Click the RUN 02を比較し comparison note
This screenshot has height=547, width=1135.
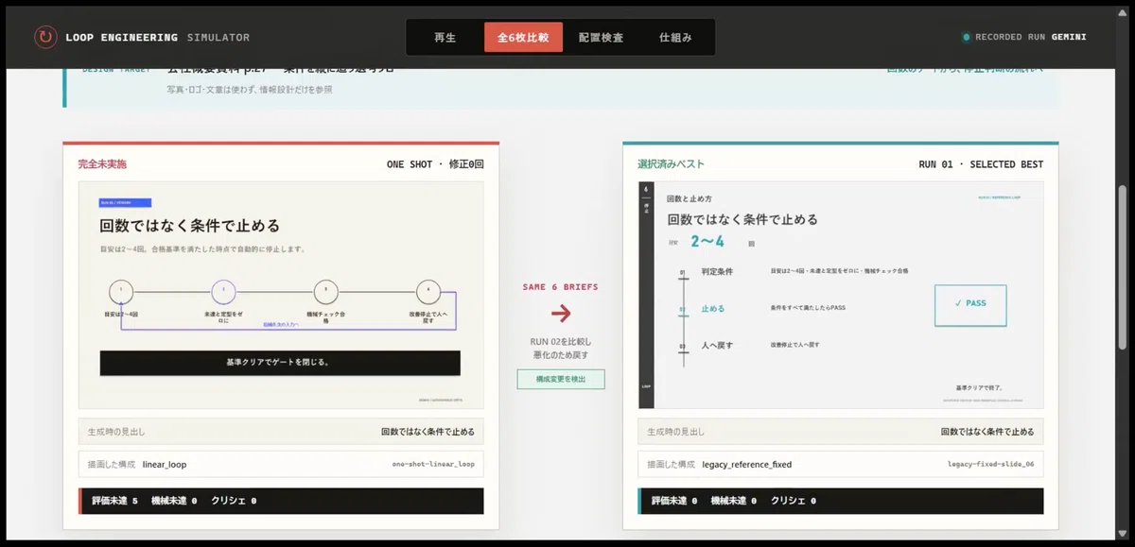point(561,341)
